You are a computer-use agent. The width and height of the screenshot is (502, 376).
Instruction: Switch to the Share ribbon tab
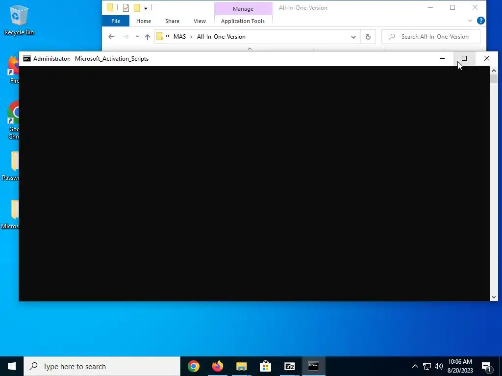(x=172, y=21)
